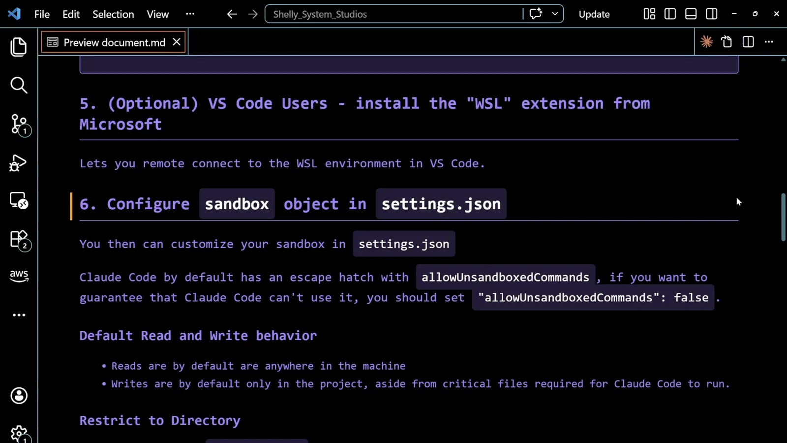Screen dimensions: 787x443
Task: Click the 'Writes are by default' bullet
Action: pos(421,384)
